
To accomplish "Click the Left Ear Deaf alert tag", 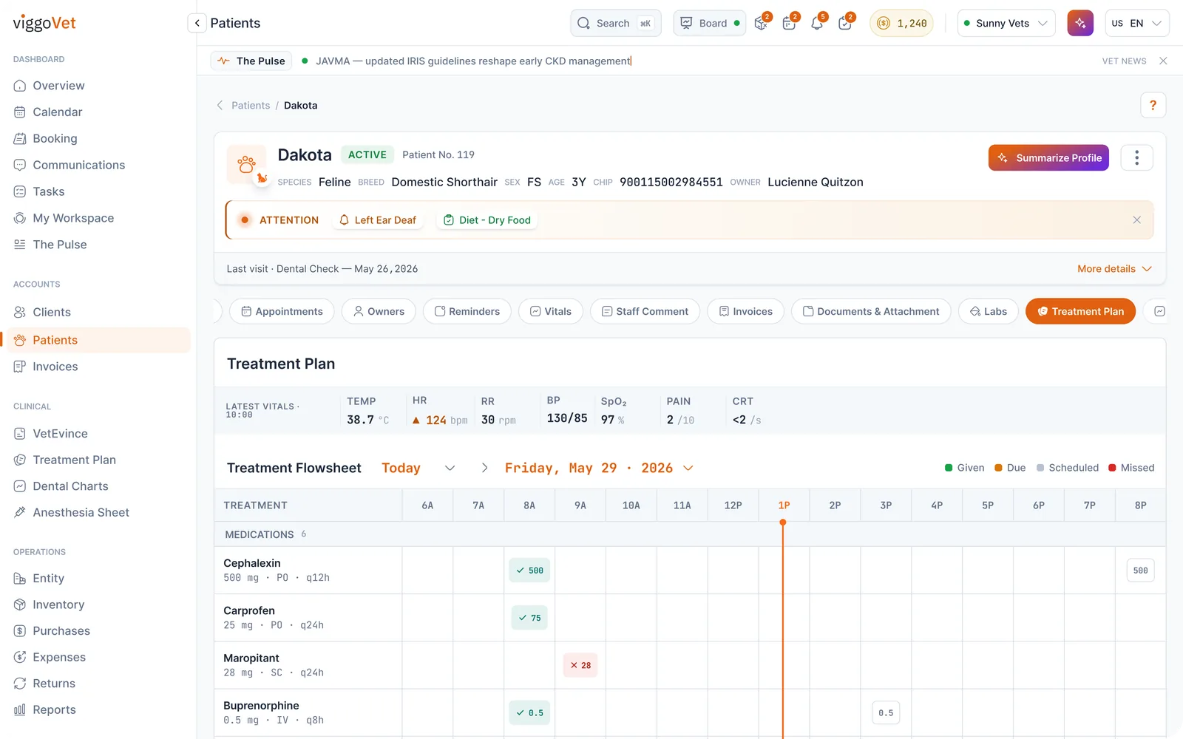I will coord(378,220).
